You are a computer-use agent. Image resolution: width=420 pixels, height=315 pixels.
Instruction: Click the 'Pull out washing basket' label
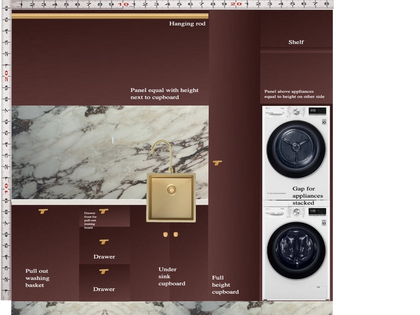coord(37,278)
